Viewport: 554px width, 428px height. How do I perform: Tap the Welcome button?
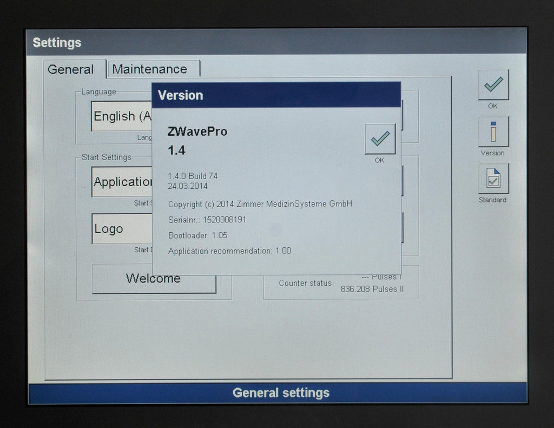[x=154, y=279]
